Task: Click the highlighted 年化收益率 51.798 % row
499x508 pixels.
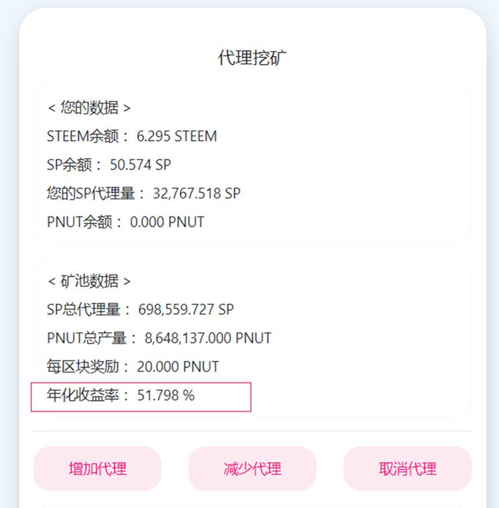Action: point(140,396)
